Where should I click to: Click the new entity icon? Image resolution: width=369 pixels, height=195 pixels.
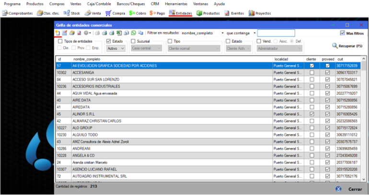click(58, 33)
